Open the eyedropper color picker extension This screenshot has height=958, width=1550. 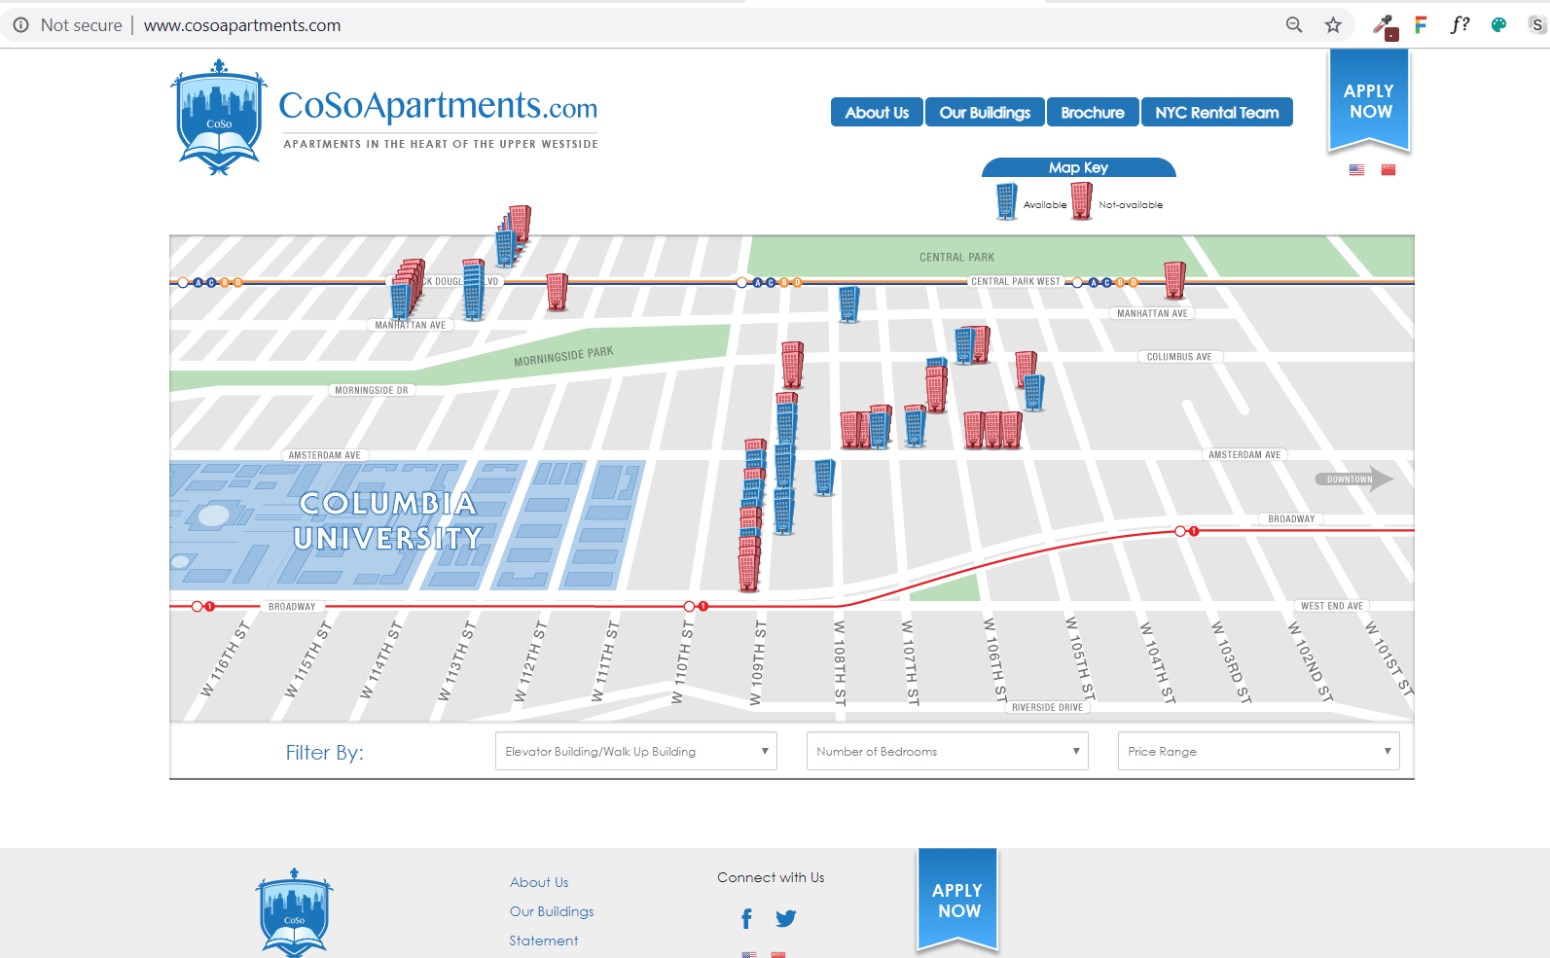pyautogui.click(x=1385, y=26)
